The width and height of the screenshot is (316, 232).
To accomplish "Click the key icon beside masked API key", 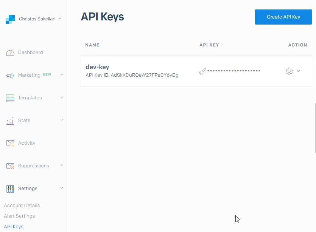I will pyautogui.click(x=202, y=71).
